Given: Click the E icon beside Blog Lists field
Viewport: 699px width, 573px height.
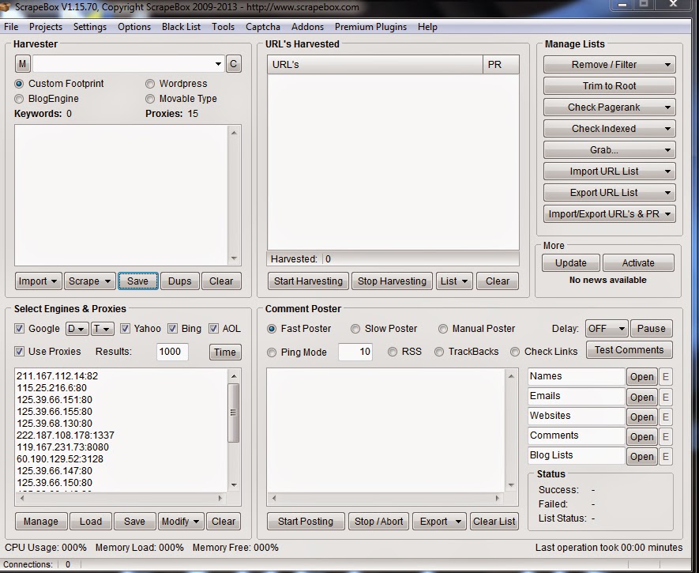Looking at the screenshot, I should (664, 455).
